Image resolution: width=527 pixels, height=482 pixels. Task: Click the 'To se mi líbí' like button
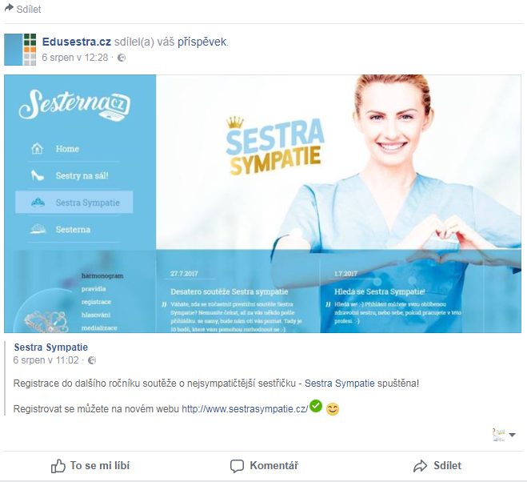90,466
